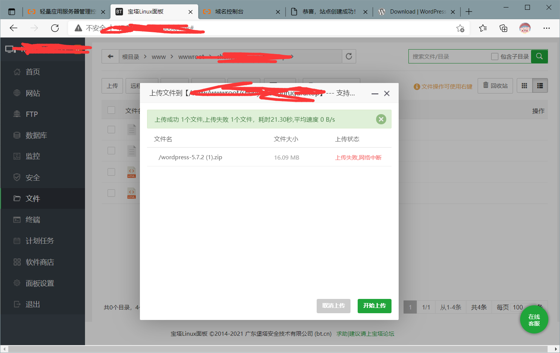Close the Download WordPress tab

pyautogui.click(x=453, y=12)
